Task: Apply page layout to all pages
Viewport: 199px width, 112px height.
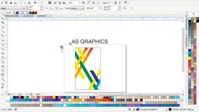Action: click(x=57, y=8)
